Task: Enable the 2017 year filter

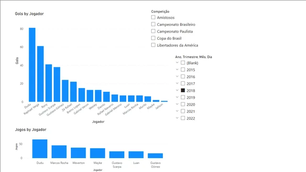Action: coord(183,84)
